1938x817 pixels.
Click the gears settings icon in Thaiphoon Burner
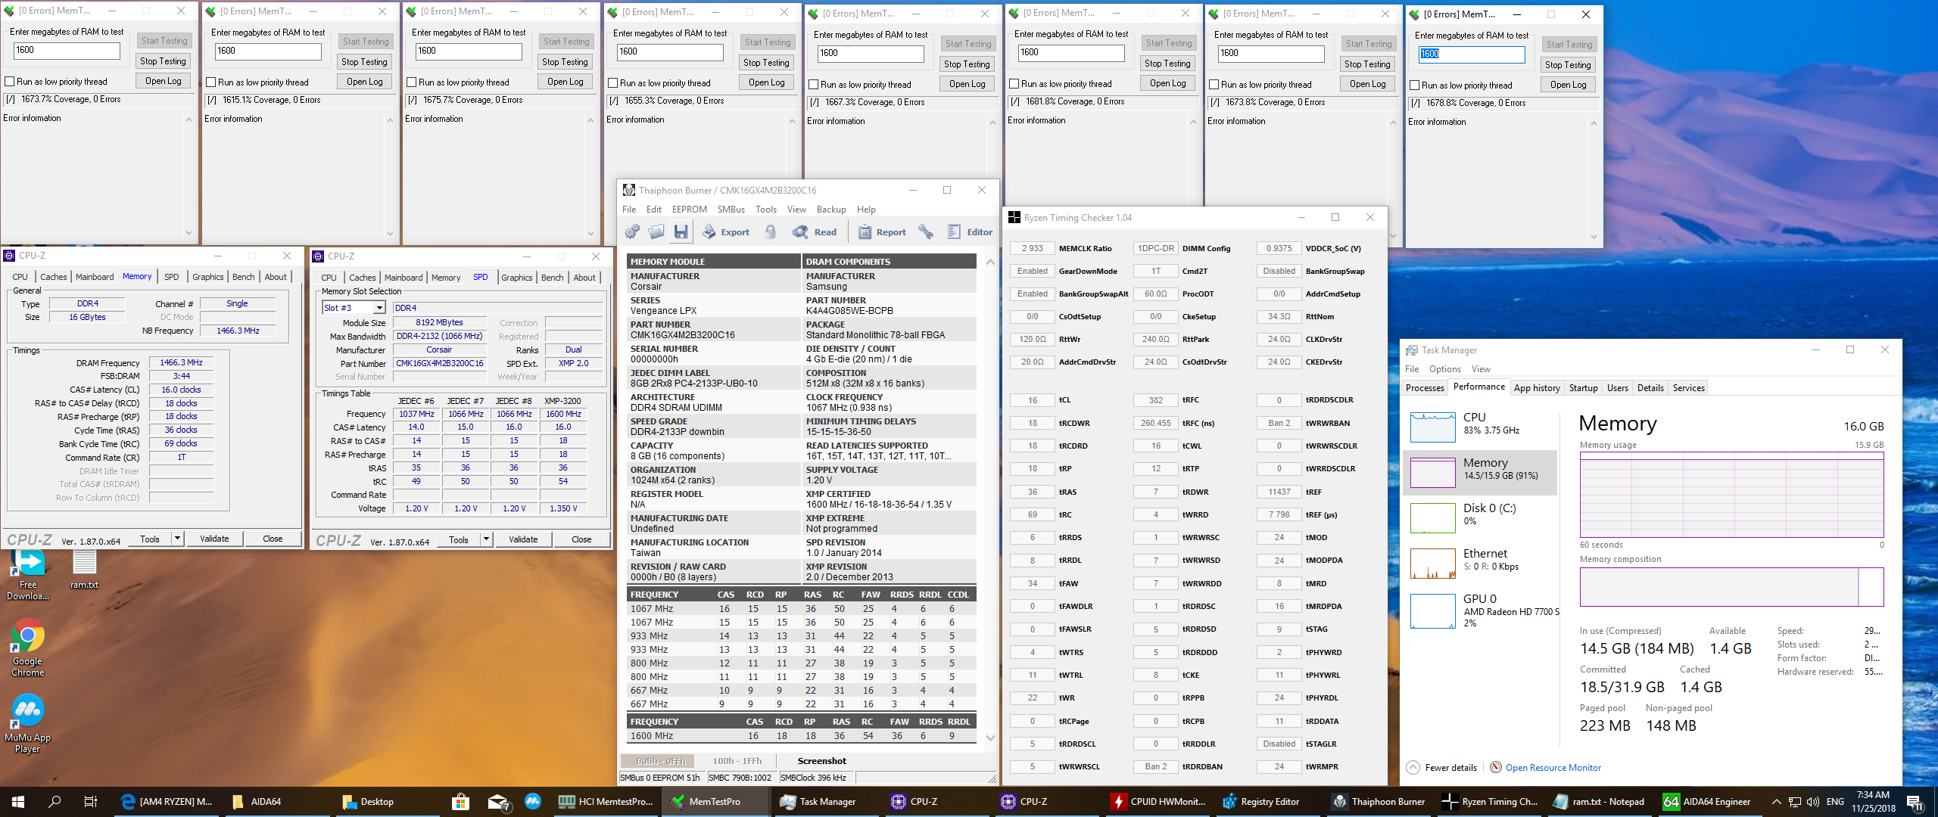[632, 232]
